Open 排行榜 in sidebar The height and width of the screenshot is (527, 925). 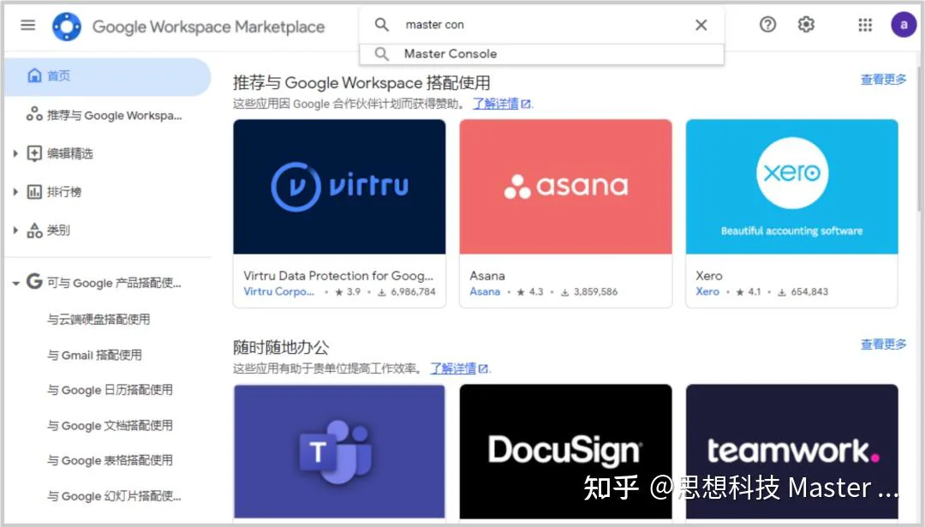coord(63,192)
